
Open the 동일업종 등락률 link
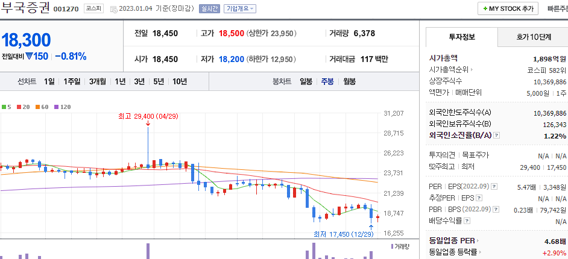point(455,252)
